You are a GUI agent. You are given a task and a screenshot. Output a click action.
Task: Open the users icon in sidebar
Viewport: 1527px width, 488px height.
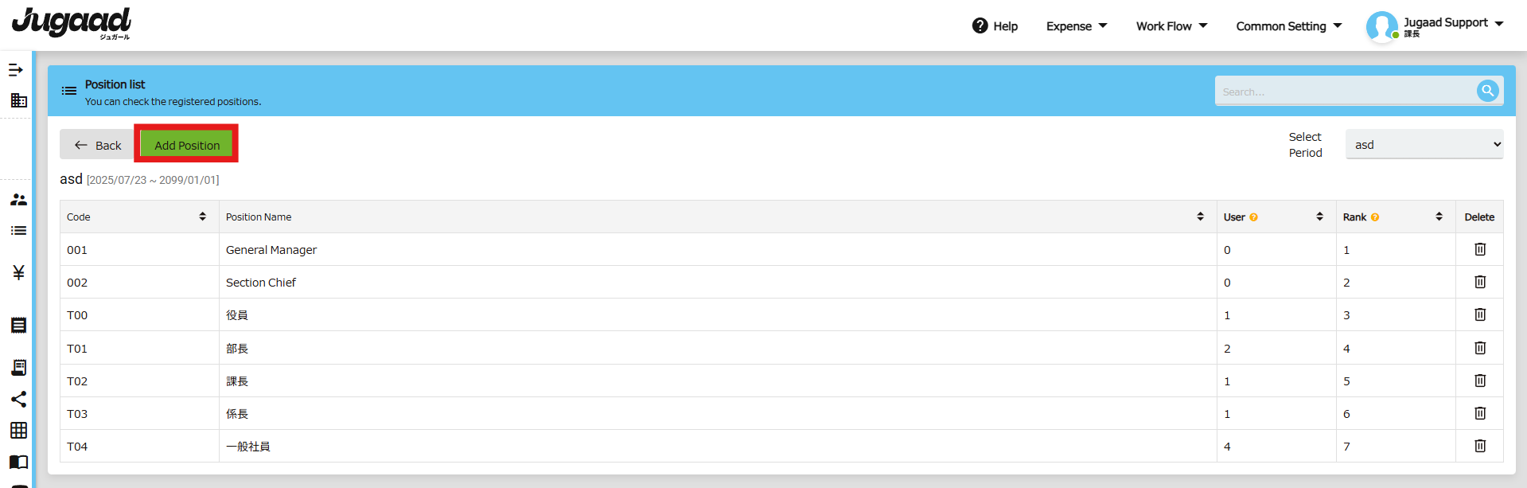18,199
